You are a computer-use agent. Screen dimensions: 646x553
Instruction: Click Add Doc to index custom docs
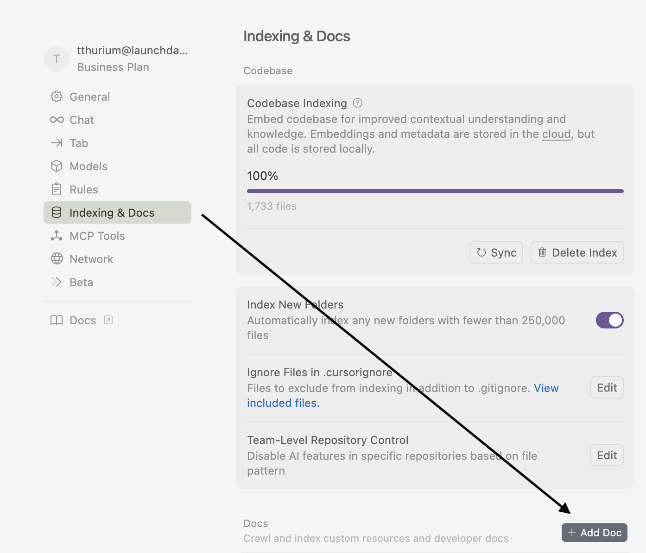click(x=594, y=533)
